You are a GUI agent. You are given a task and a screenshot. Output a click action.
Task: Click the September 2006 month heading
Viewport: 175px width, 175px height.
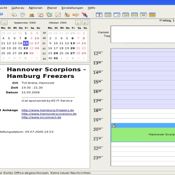tap(25, 23)
